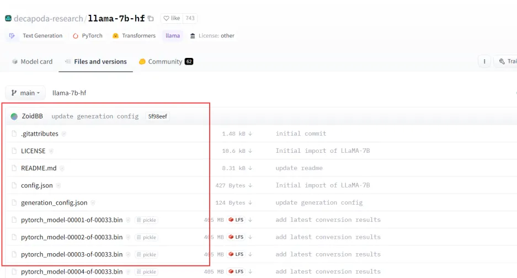This screenshot has width=517, height=278.
Task: Click the LFS badge on model-00003 row
Action: click(x=236, y=254)
